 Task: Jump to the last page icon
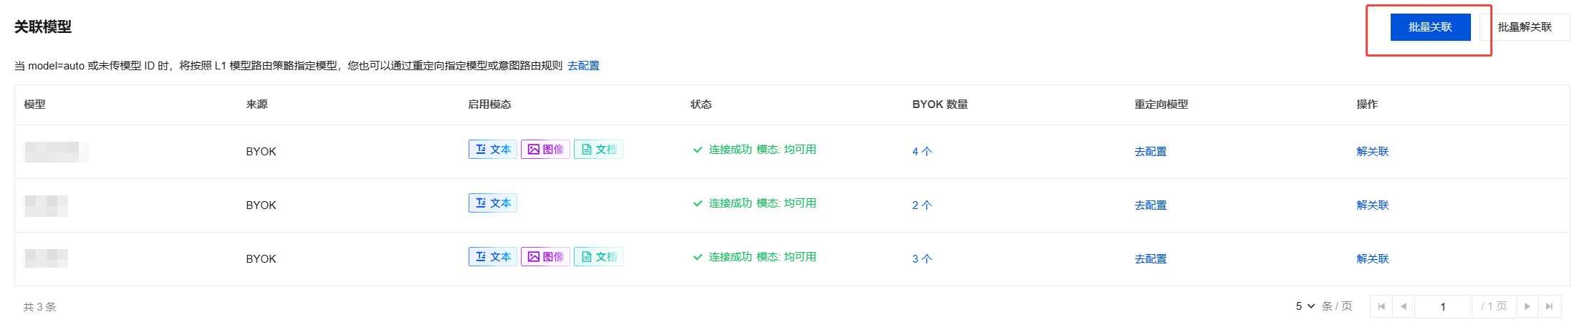point(1549,306)
